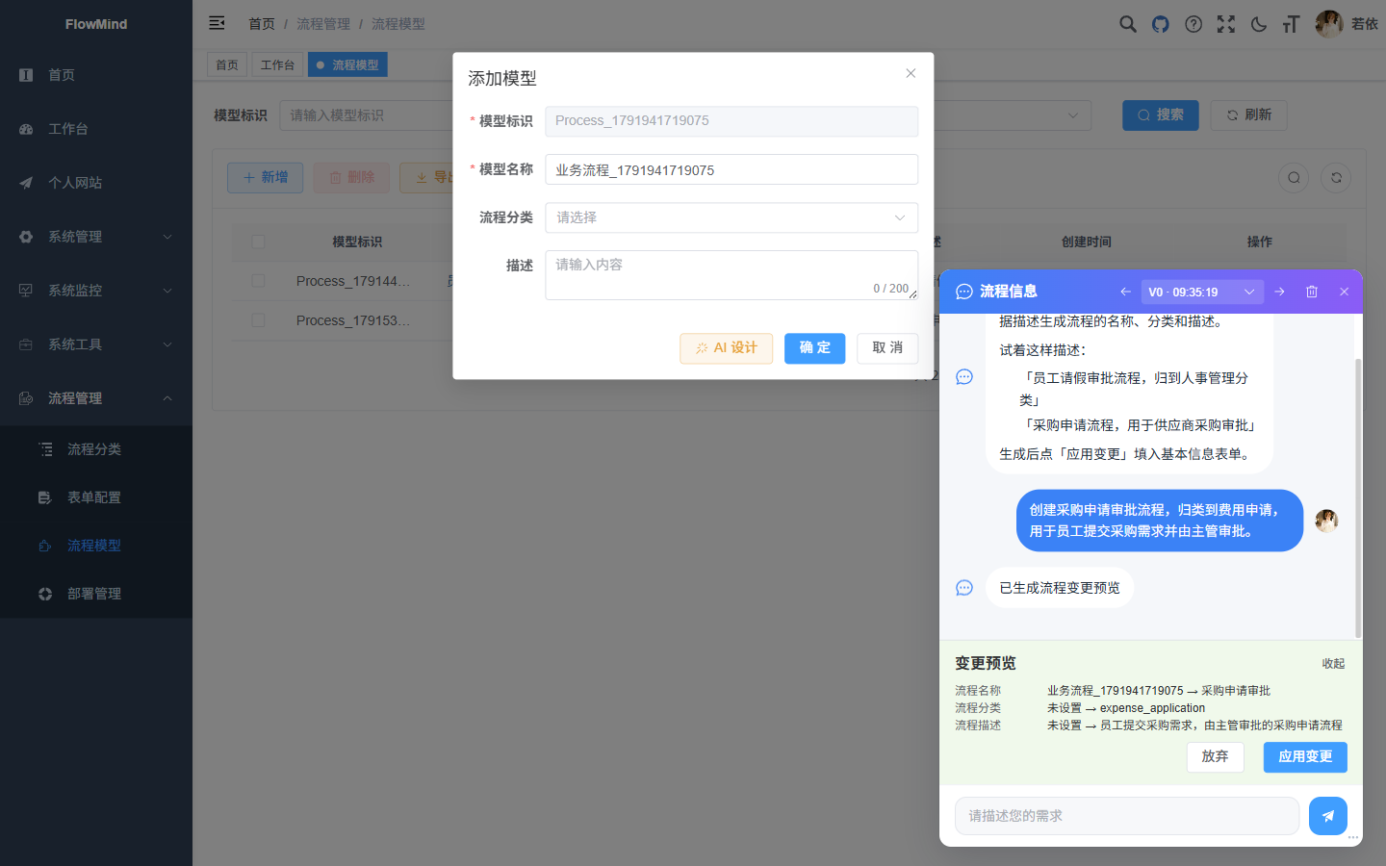The width and height of the screenshot is (1386, 866).
Task: Go to next version arrow in 流程信息 panel
Action: [1279, 292]
